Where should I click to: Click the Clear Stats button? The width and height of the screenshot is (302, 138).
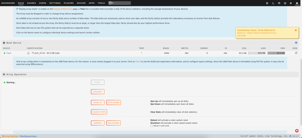coord(99,112)
